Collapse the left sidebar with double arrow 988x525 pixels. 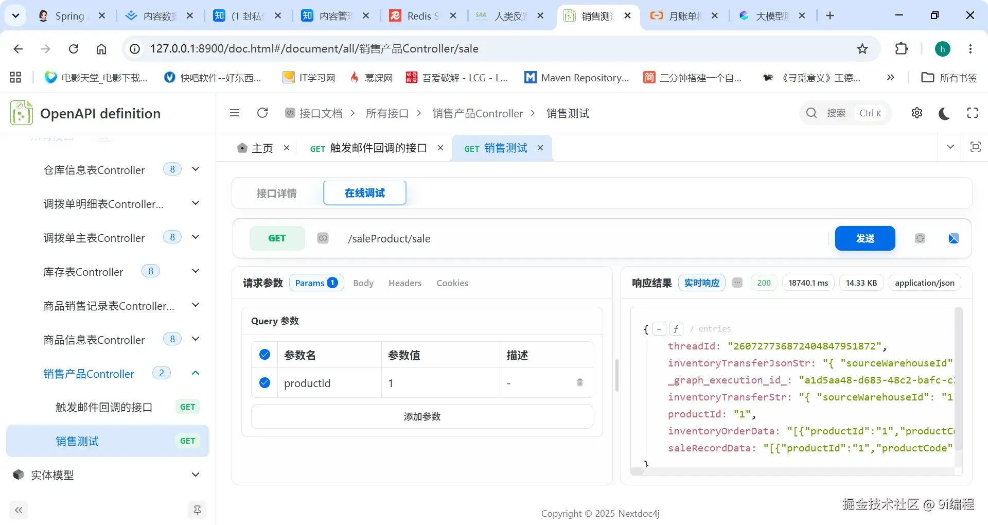(19, 510)
